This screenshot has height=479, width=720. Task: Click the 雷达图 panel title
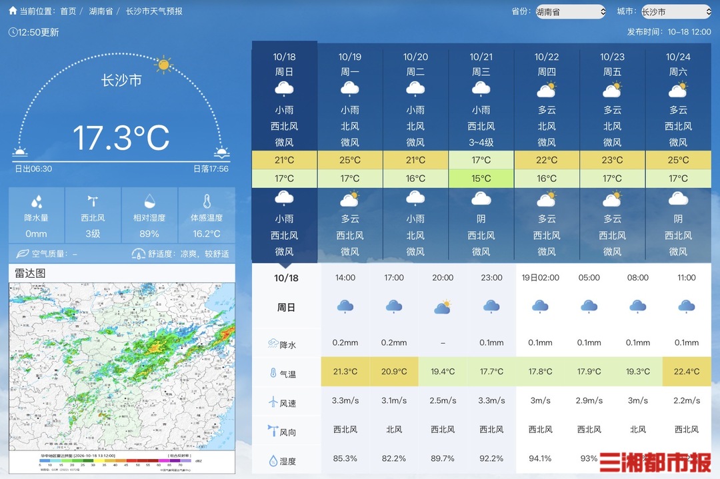[x=30, y=273]
